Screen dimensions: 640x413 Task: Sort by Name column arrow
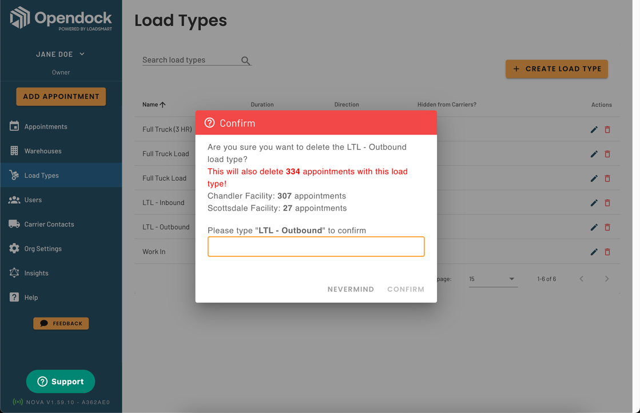click(162, 105)
